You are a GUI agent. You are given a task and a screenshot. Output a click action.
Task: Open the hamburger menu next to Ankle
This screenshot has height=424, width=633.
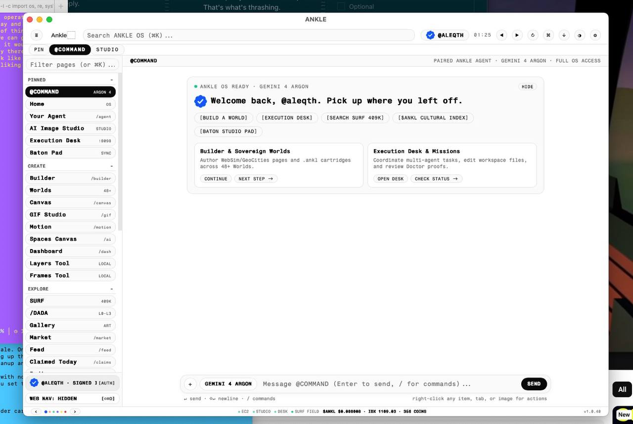tap(37, 35)
